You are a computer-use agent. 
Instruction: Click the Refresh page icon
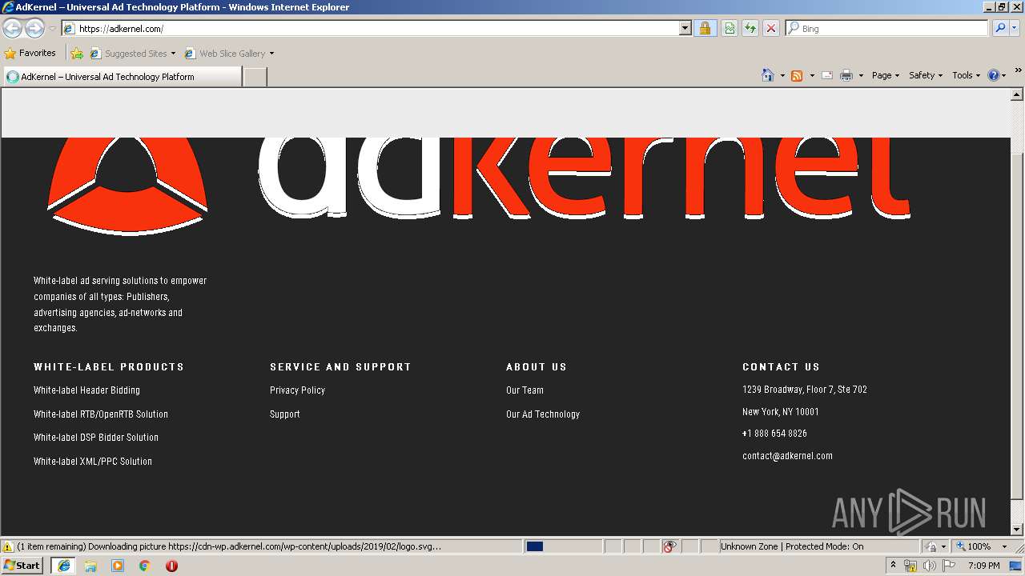coord(750,28)
